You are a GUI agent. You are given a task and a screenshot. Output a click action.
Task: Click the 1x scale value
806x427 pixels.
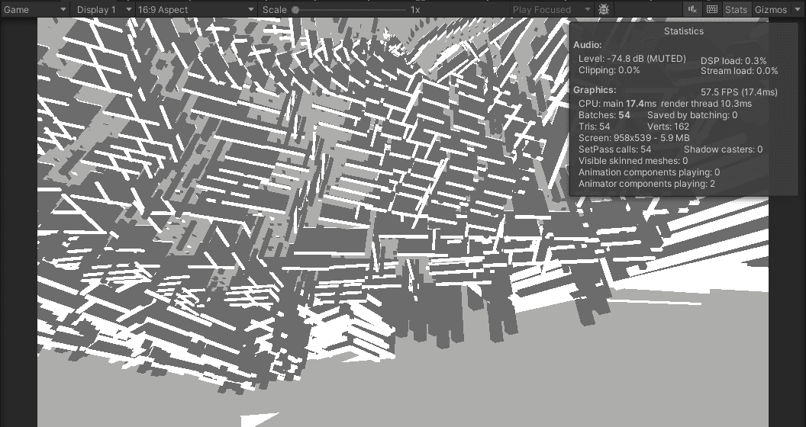(415, 9)
